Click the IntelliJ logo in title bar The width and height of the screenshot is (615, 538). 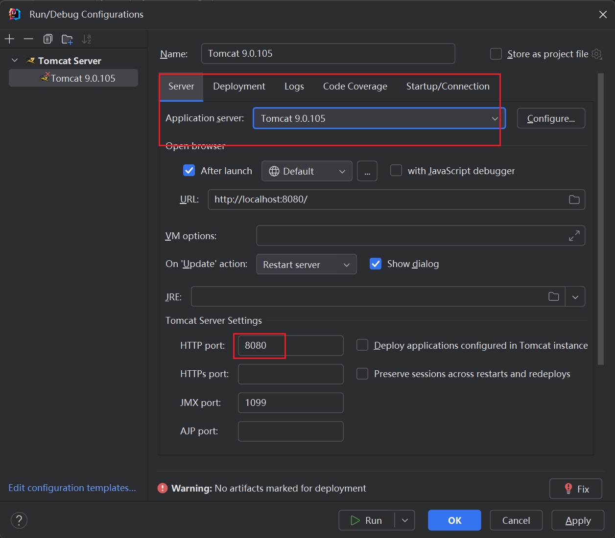coord(15,14)
